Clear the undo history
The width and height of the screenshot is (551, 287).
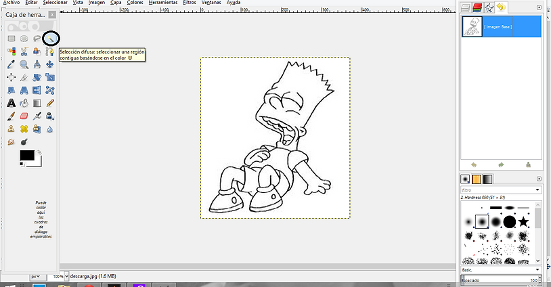coord(528,164)
